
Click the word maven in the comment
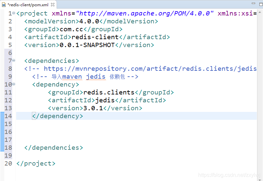click(x=72, y=77)
